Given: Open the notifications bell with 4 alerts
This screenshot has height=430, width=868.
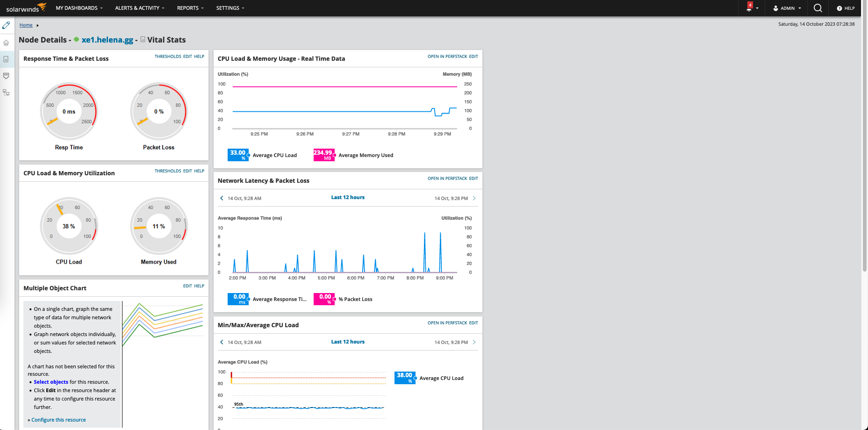Looking at the screenshot, I should [x=749, y=8].
